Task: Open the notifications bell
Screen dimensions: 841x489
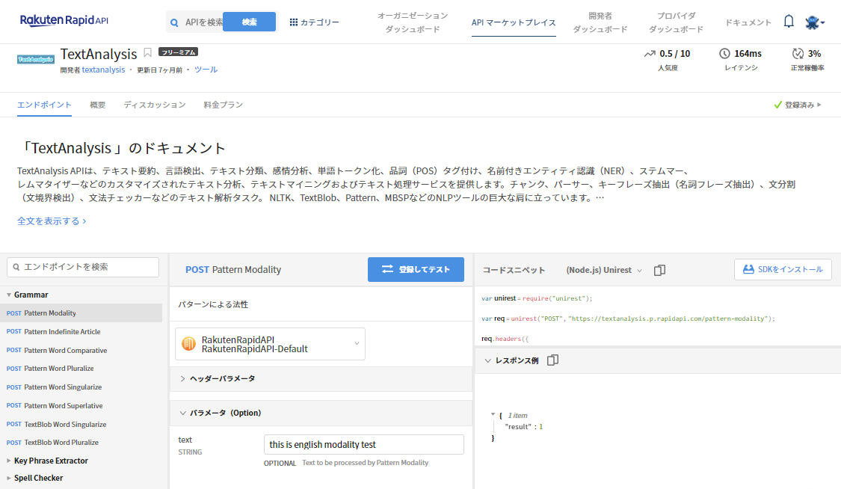Action: (789, 22)
